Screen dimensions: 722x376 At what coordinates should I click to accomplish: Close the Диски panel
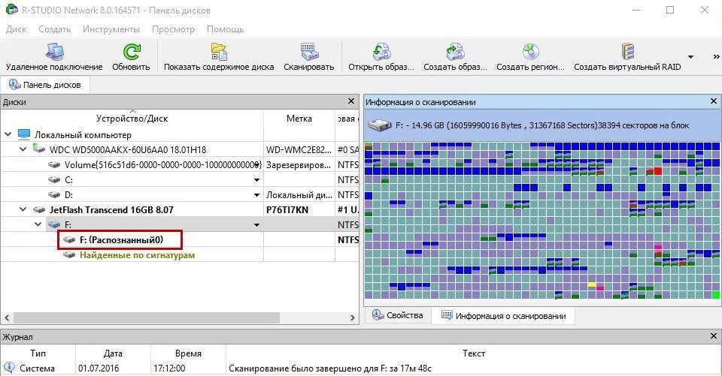pyautogui.click(x=350, y=101)
